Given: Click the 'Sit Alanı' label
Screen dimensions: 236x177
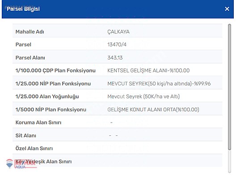Looking at the screenshot, I should click(x=26, y=135).
